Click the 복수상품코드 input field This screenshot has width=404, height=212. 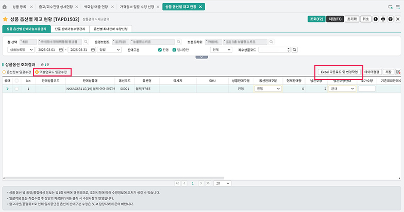tap(273, 50)
